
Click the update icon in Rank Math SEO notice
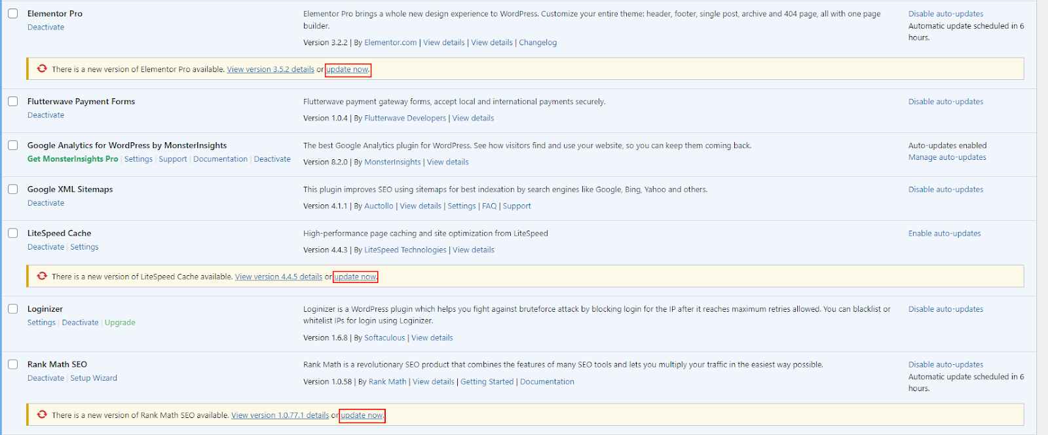point(42,414)
